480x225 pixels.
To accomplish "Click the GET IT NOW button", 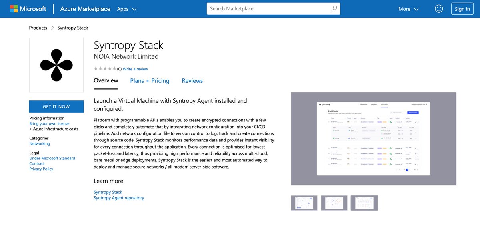I will pyautogui.click(x=56, y=106).
